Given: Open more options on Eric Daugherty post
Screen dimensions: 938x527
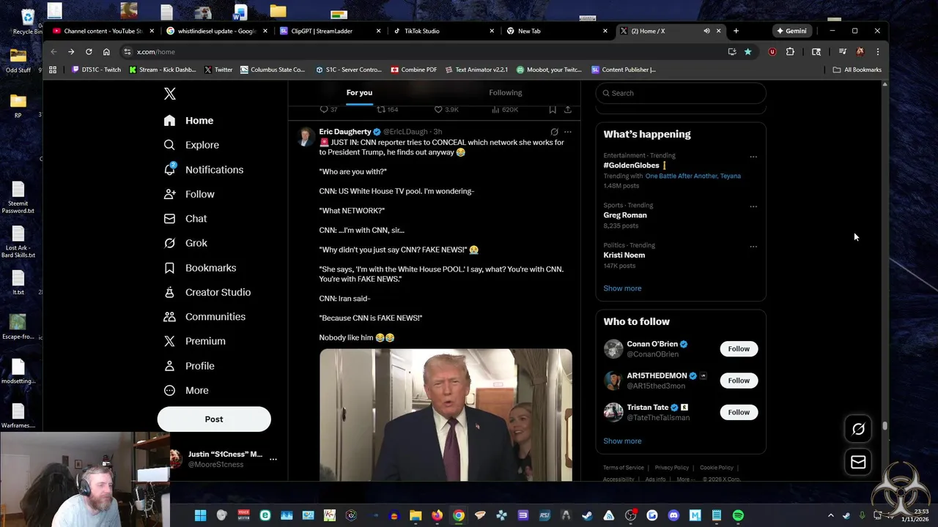Looking at the screenshot, I should [567, 132].
